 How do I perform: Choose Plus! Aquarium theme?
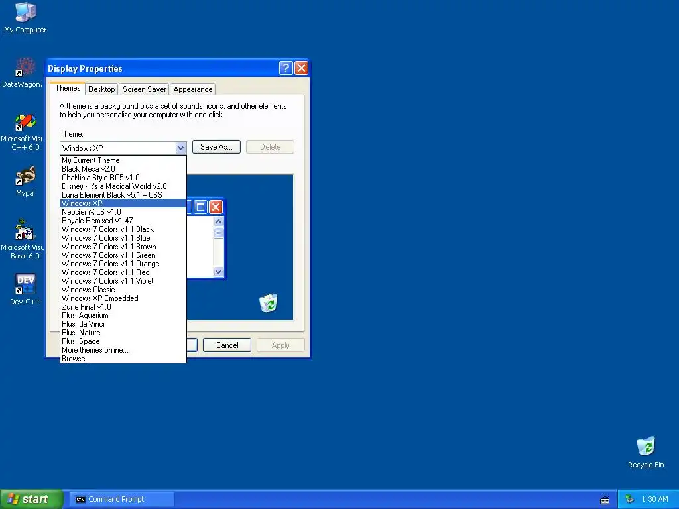click(x=123, y=315)
